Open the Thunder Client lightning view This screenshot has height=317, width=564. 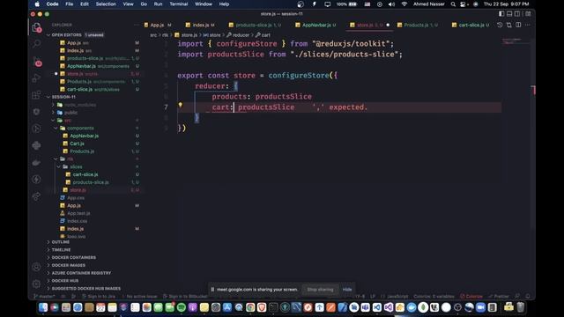tap(36, 180)
